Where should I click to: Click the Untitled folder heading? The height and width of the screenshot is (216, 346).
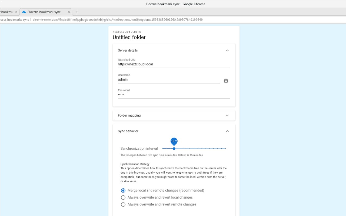tap(129, 37)
